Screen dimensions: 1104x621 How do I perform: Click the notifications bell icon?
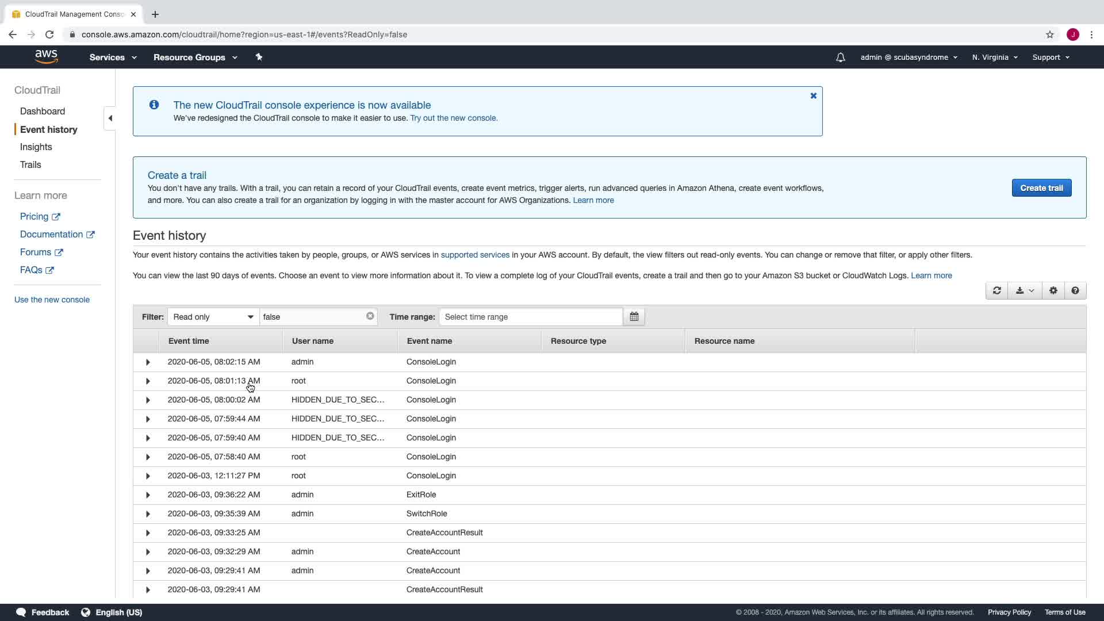[x=840, y=57]
